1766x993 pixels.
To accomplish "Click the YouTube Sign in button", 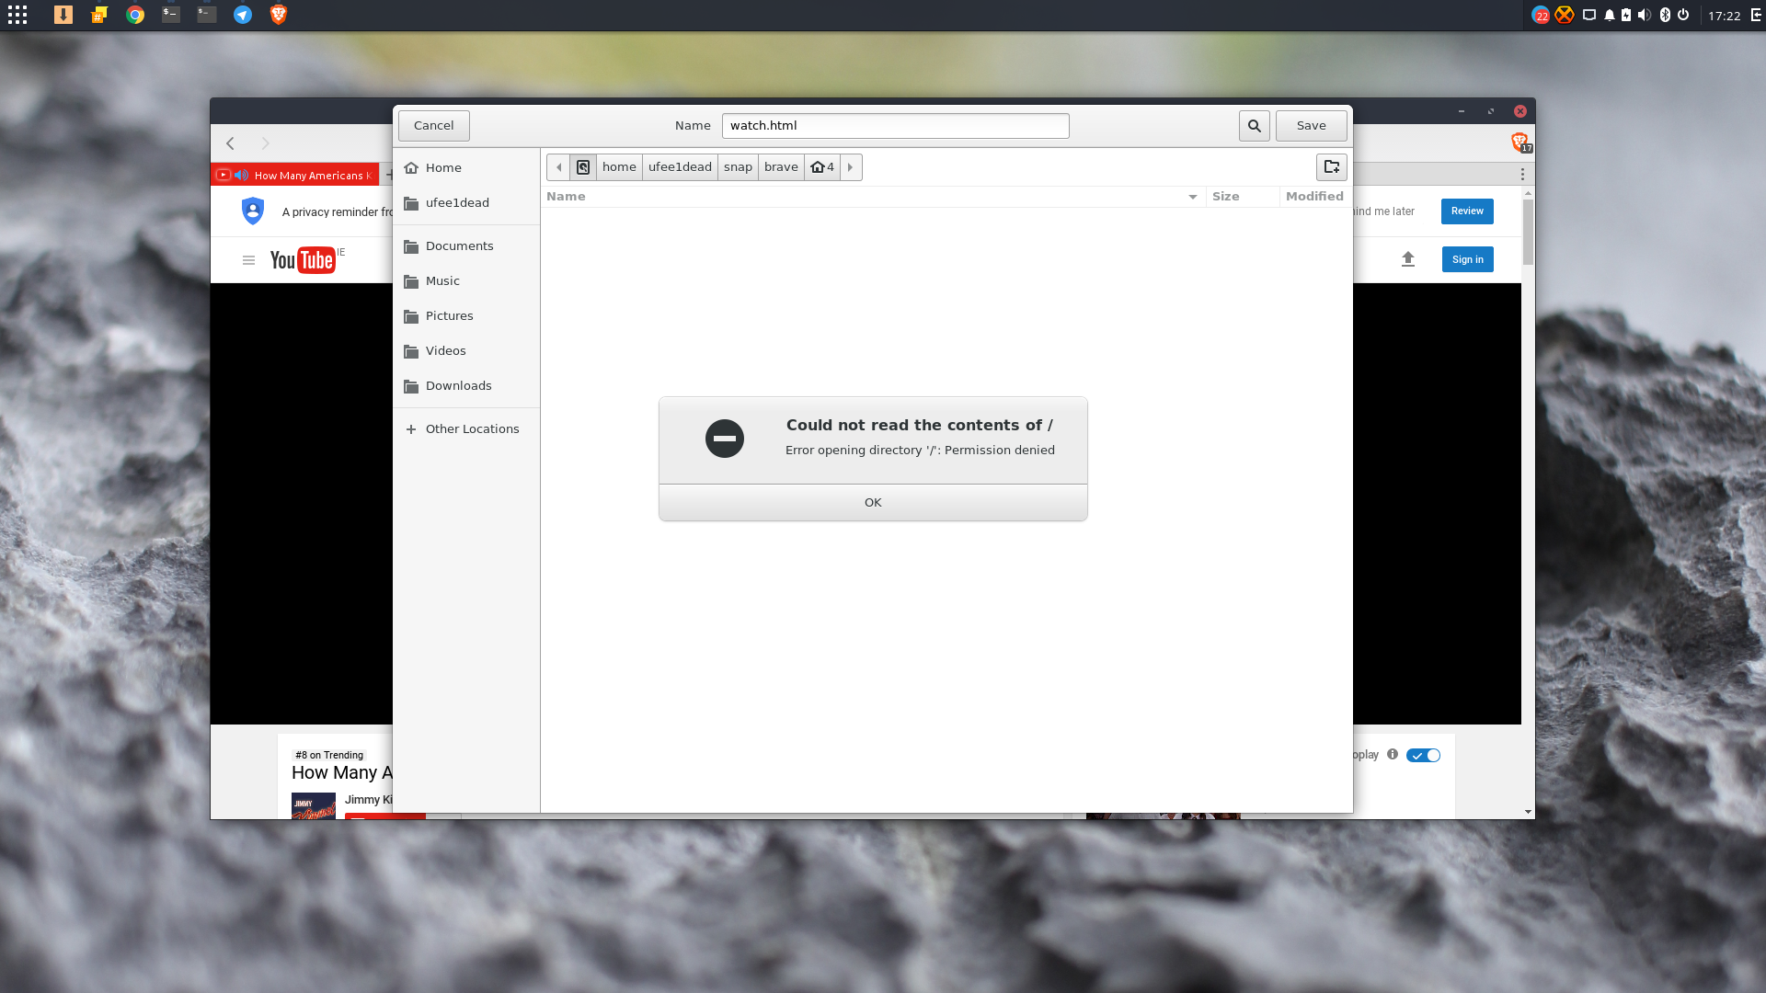I will coord(1467,259).
